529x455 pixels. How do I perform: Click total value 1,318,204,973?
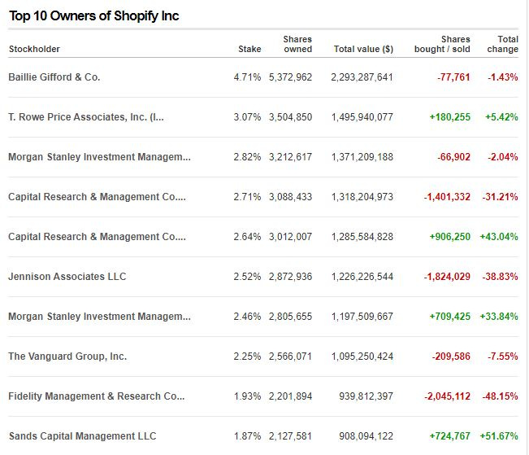click(x=362, y=197)
